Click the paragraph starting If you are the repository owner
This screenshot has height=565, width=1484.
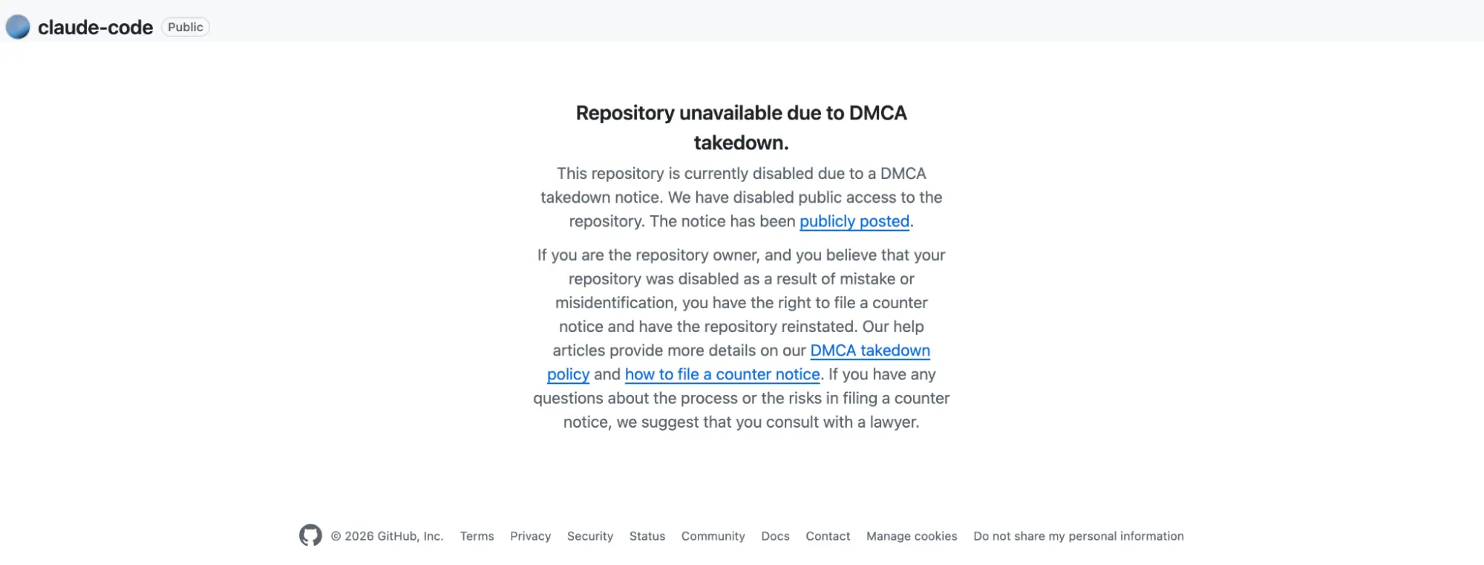[x=742, y=339]
